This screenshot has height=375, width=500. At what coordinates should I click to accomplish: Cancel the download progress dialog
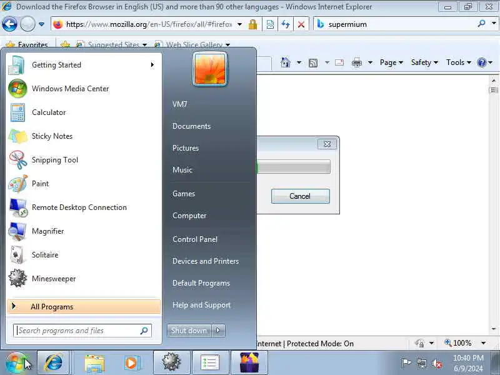pos(300,196)
